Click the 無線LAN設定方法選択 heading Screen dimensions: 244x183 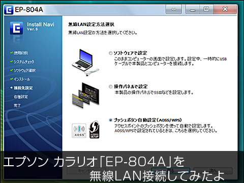point(91,24)
